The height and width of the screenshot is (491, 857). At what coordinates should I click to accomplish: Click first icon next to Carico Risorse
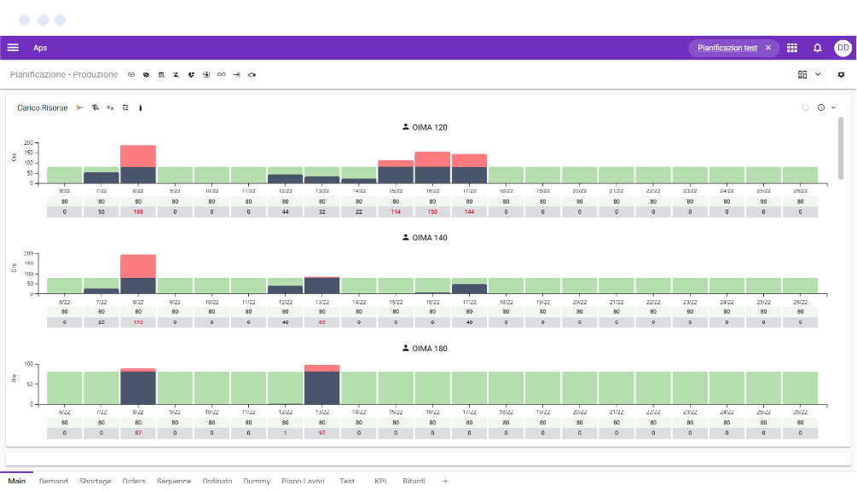click(80, 108)
